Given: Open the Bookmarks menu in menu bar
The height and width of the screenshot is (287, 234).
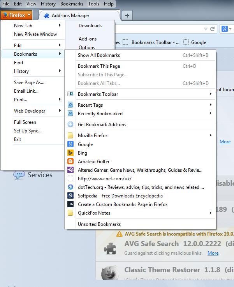Looking at the screenshot, I should tap(72, 4).
